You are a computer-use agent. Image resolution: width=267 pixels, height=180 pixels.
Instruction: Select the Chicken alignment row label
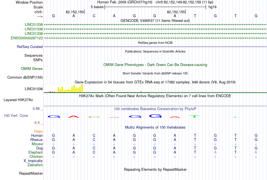pyautogui.click(x=36, y=156)
